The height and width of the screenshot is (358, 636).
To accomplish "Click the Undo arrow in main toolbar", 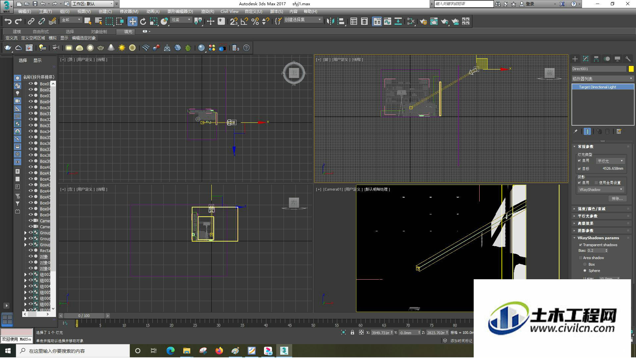I will click(x=8, y=22).
